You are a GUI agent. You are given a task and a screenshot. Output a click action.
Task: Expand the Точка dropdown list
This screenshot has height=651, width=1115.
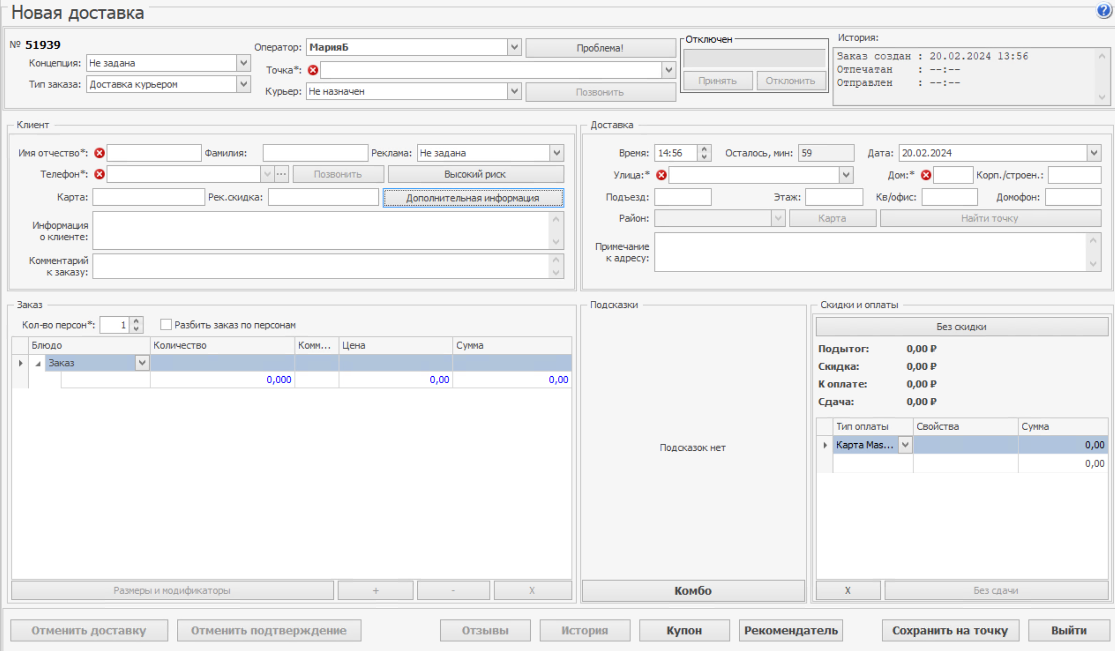(669, 70)
